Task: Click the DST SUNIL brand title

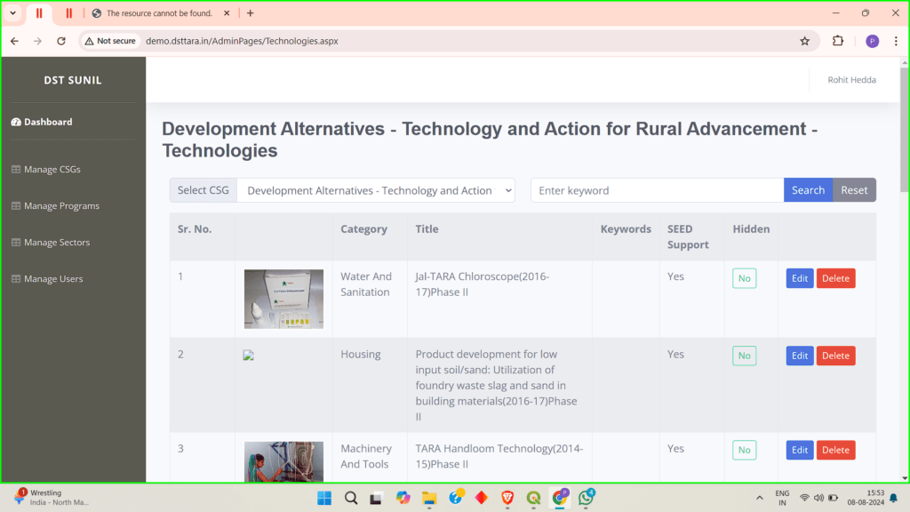Action: [73, 80]
